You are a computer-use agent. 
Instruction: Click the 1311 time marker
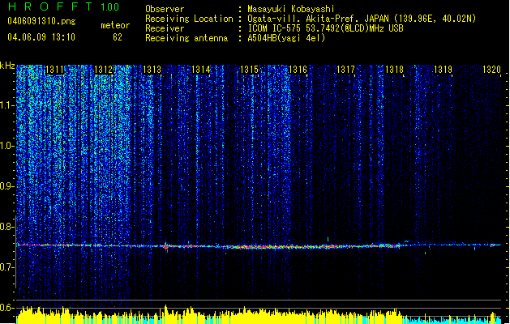point(54,70)
